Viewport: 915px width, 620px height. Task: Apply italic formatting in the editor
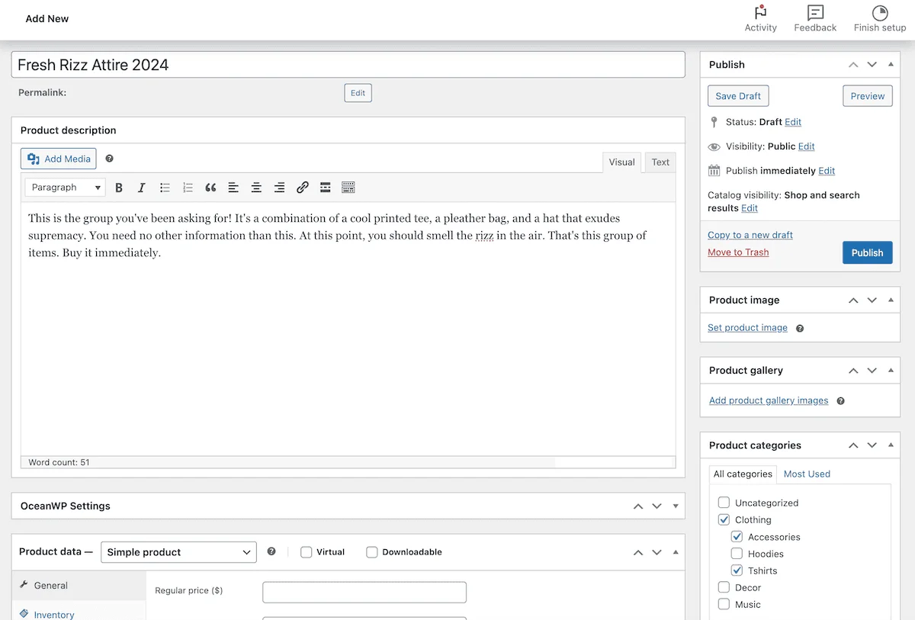coord(141,188)
